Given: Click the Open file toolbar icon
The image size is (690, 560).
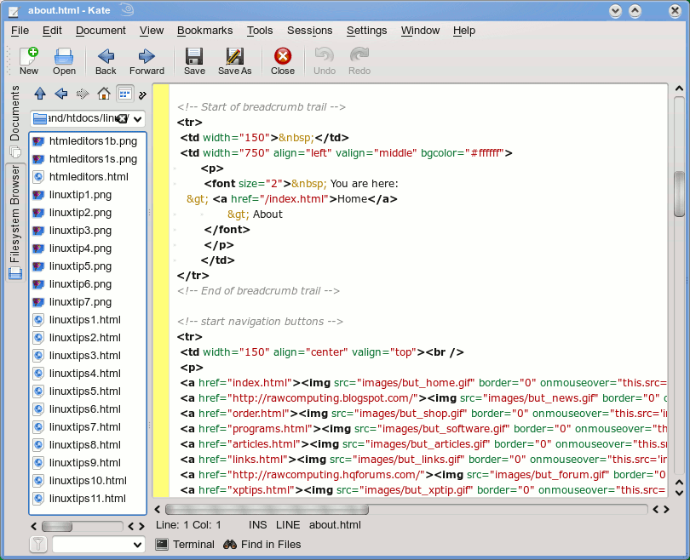Looking at the screenshot, I should coord(64,61).
